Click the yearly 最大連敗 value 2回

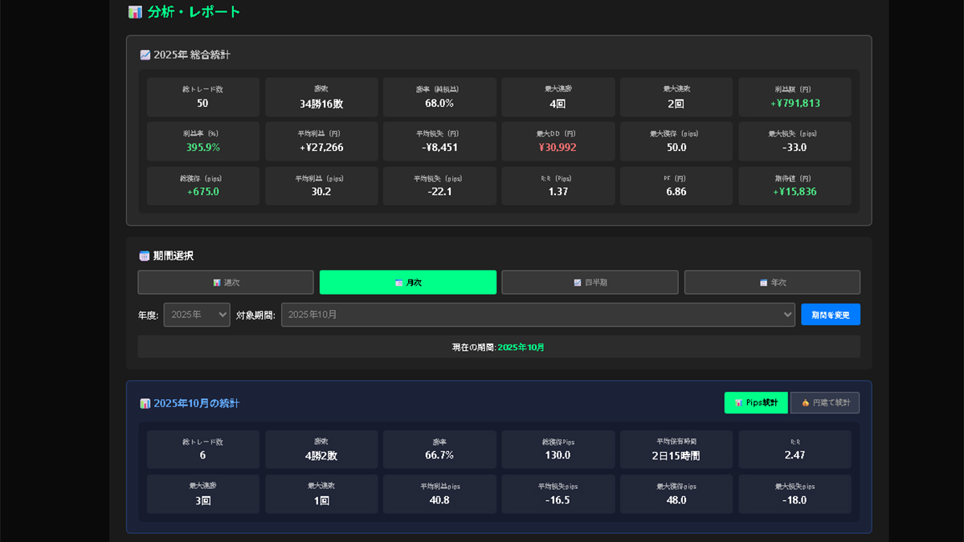click(676, 104)
